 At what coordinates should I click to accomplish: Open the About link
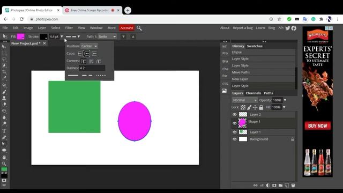coord(225,28)
